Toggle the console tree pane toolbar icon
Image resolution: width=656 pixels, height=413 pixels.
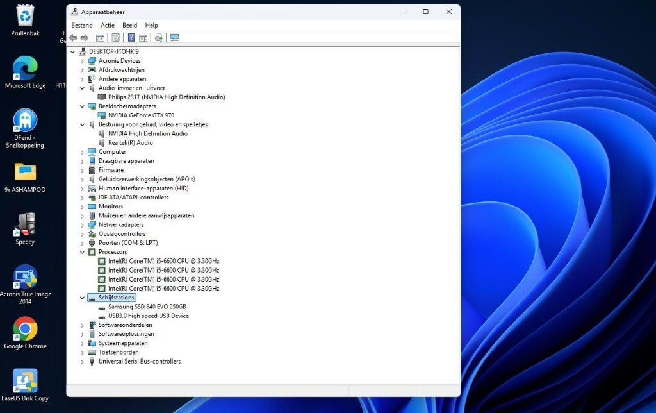pos(100,38)
